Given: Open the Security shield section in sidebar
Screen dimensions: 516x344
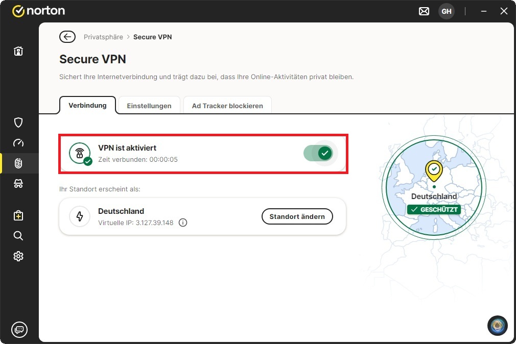Looking at the screenshot, I should pos(18,122).
